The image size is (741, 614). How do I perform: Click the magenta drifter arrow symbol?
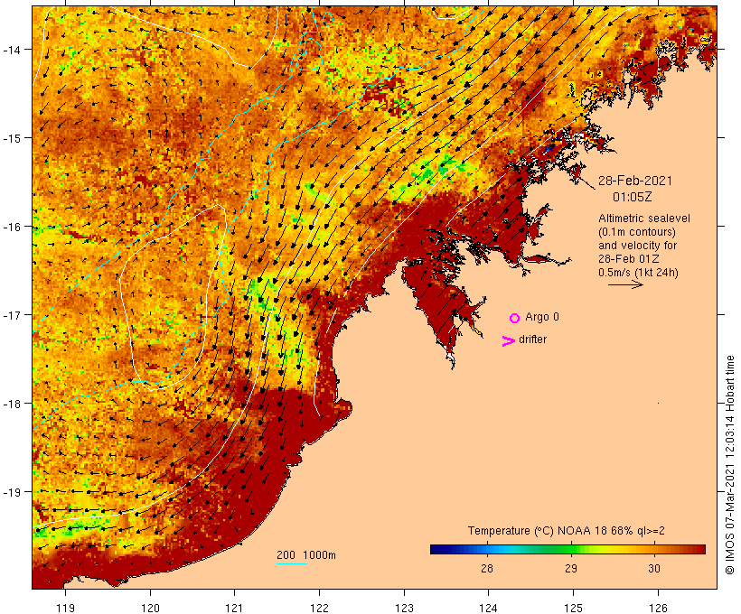(509, 341)
